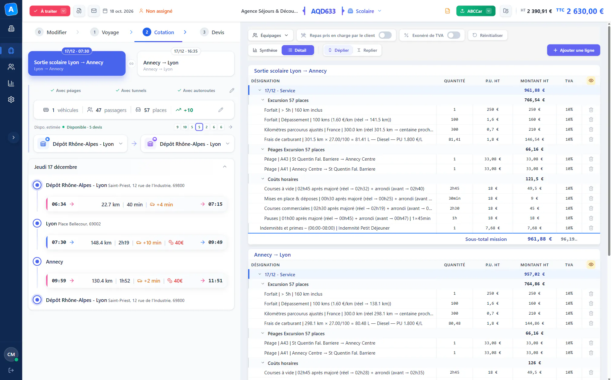Image resolution: width=611 pixels, height=380 pixels.
Task: Open the Scolaire type dropdown
Action: click(x=365, y=11)
